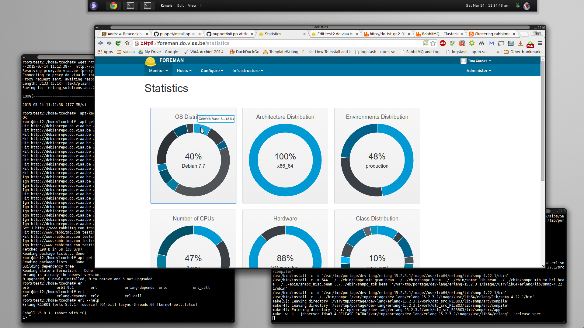Open TemplateWriting bookmark
Screen dimensions: 584x328
pyautogui.click(x=284, y=52)
